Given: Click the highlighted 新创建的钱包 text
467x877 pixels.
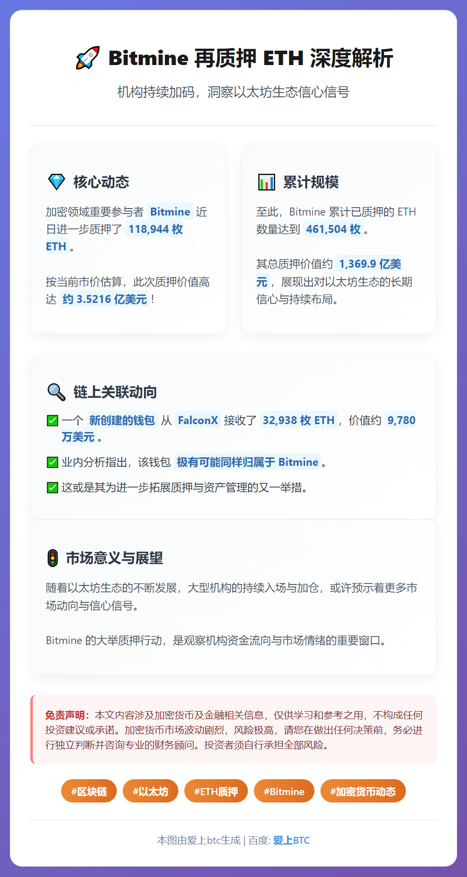Looking at the screenshot, I should (x=122, y=421).
